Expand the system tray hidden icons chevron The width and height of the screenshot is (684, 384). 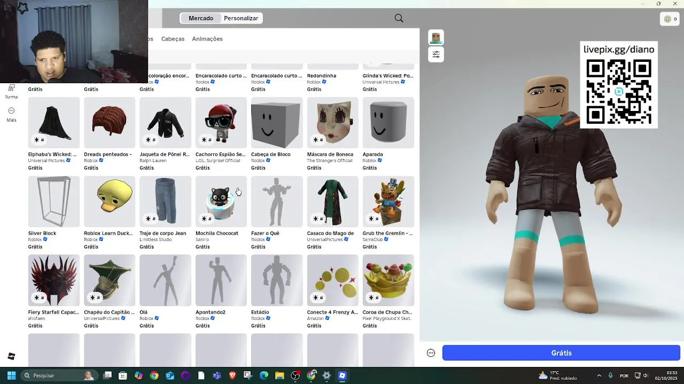599,375
